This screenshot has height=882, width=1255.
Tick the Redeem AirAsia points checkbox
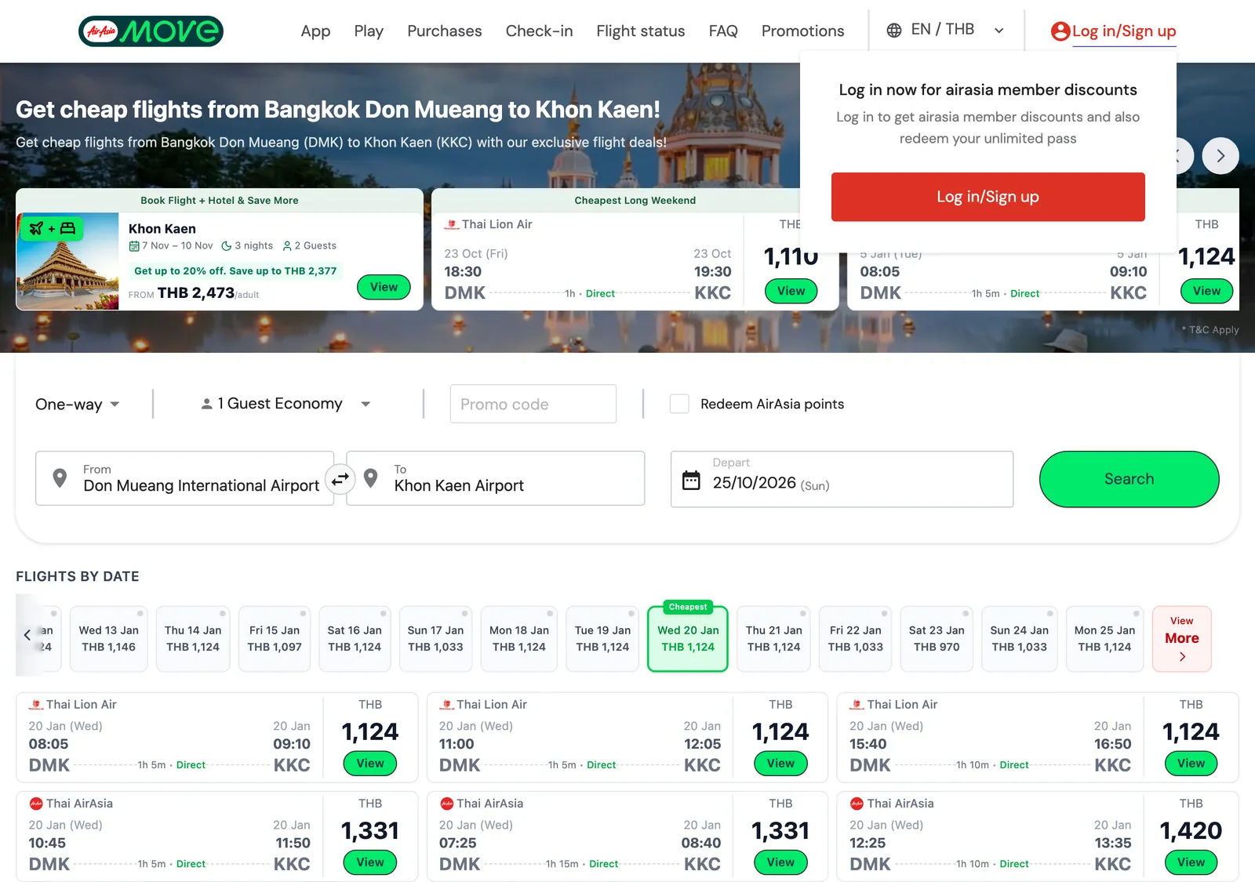coord(679,404)
